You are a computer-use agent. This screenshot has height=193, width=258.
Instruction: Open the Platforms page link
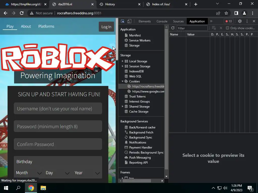46,26
